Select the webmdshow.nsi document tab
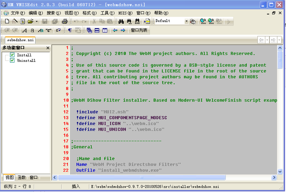The width and height of the screenshot is (286, 192). pos(20,40)
